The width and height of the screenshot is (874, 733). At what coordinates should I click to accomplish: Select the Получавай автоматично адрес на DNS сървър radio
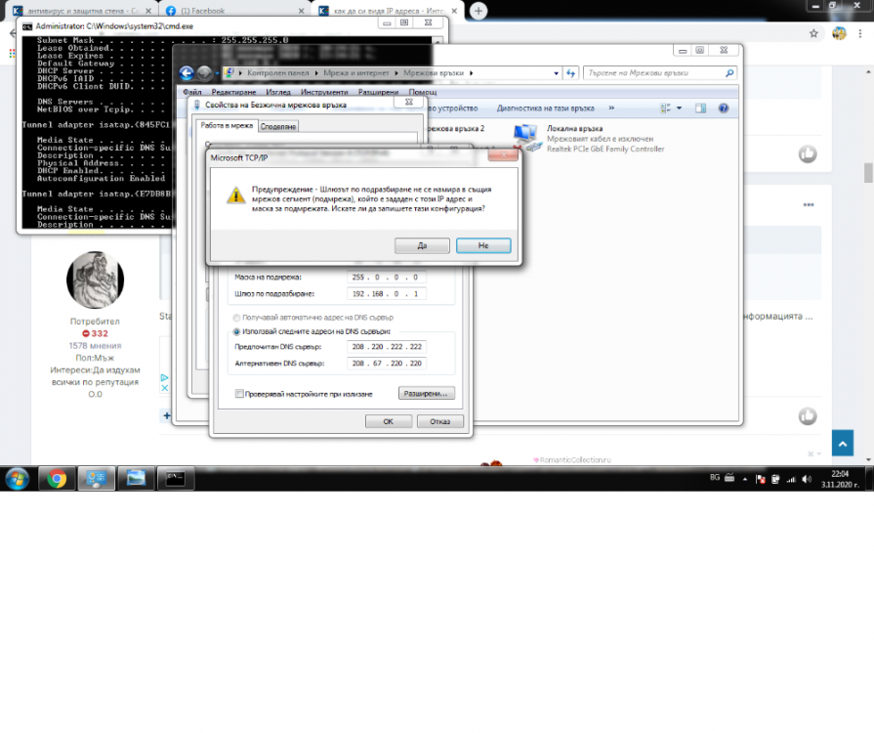tap(236, 318)
